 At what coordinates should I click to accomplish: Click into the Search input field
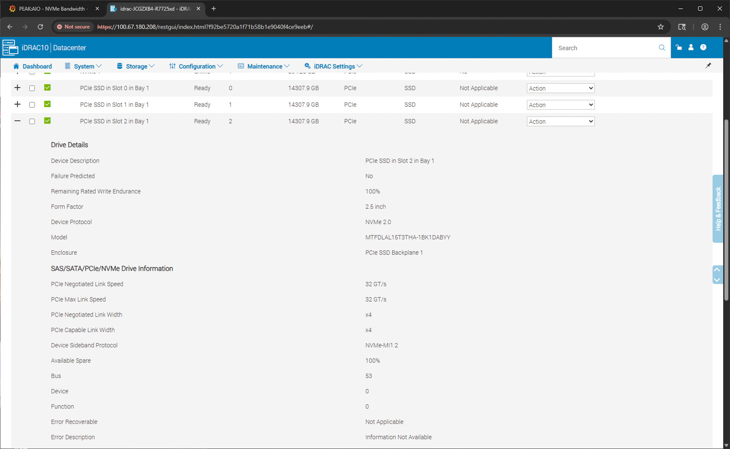[605, 48]
